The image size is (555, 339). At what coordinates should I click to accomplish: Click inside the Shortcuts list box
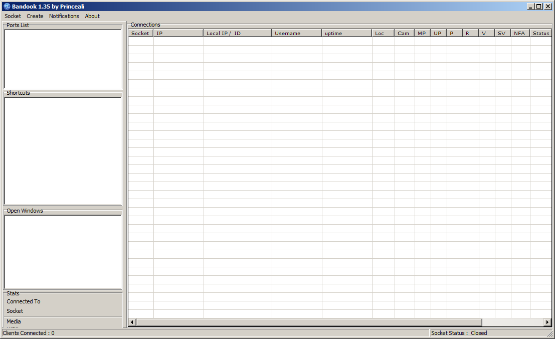pos(63,150)
